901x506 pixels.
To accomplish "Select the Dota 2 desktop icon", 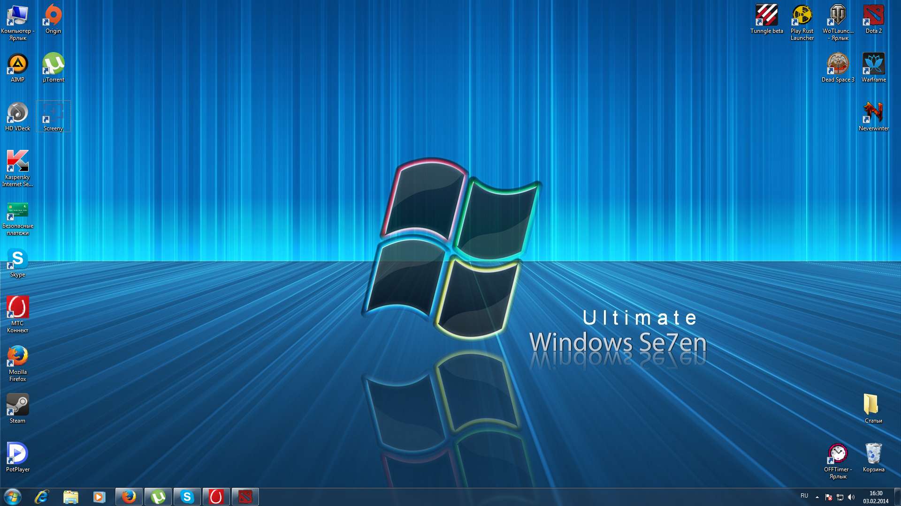I will point(873,19).
